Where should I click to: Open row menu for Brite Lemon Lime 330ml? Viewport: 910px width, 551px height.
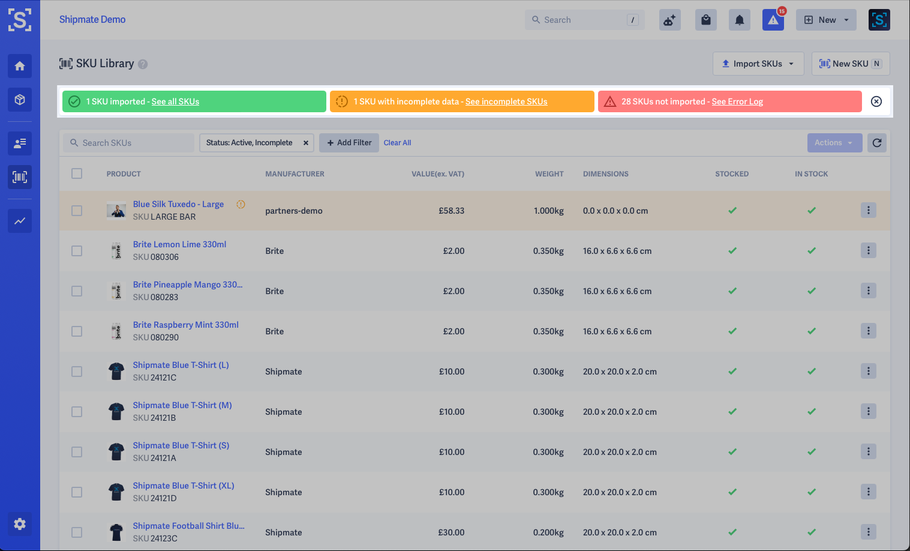pyautogui.click(x=868, y=250)
